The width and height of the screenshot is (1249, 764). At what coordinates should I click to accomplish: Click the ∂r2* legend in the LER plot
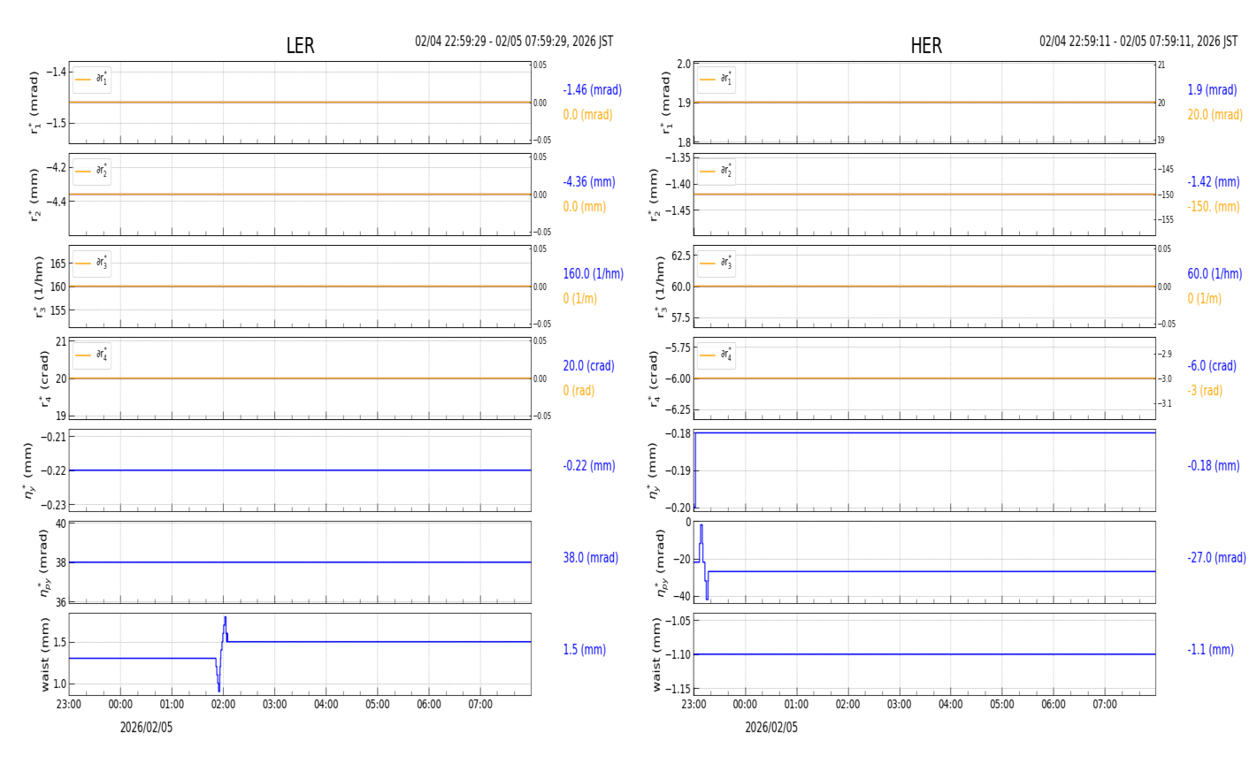[x=92, y=172]
